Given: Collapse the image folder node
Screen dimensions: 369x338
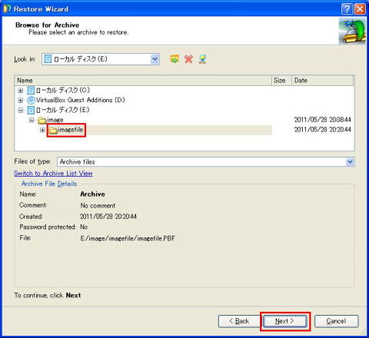Looking at the screenshot, I should [32, 120].
